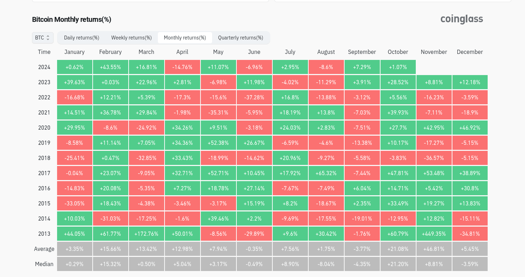Click the October average +21.08% cell
This screenshot has width=525, height=277.
pyautogui.click(x=398, y=249)
